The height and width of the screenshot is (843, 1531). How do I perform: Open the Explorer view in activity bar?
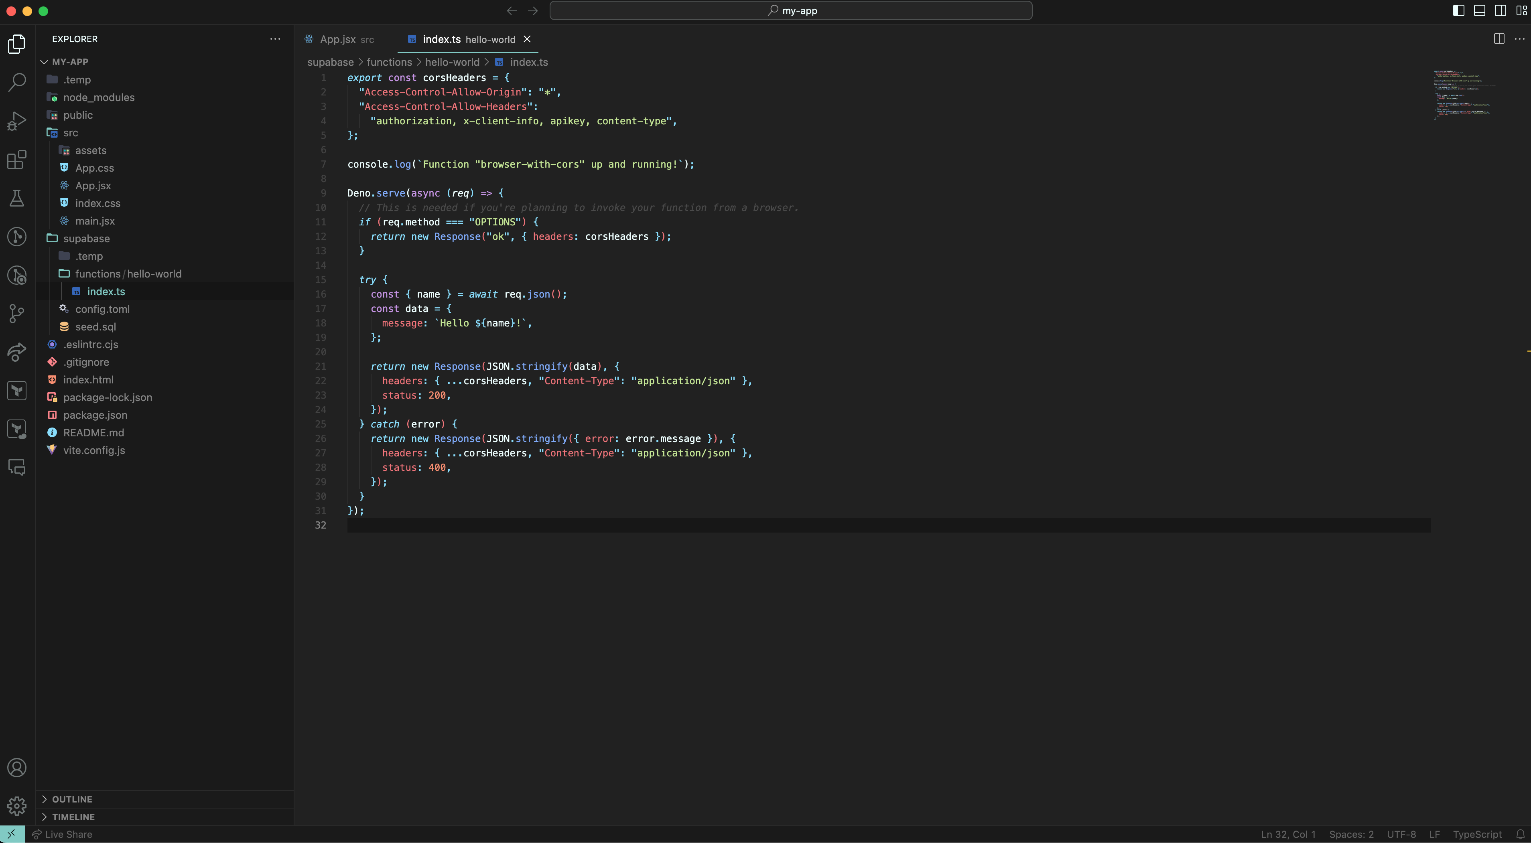(x=16, y=44)
